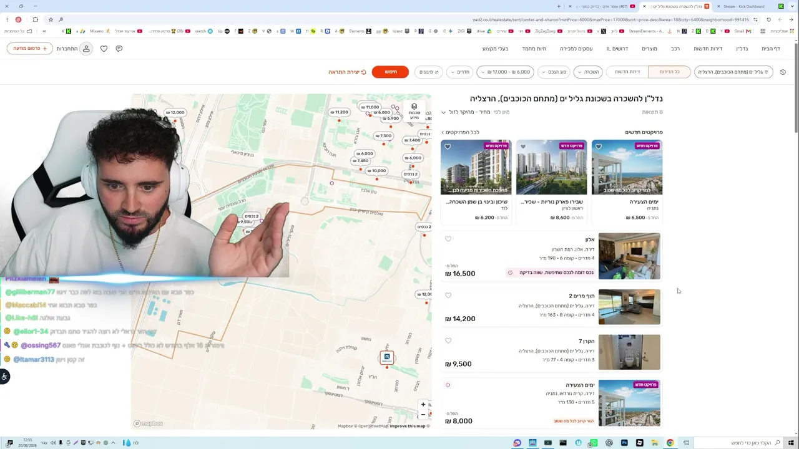Open the עסקים למכירה navigation item
799x449 pixels.
576,49
